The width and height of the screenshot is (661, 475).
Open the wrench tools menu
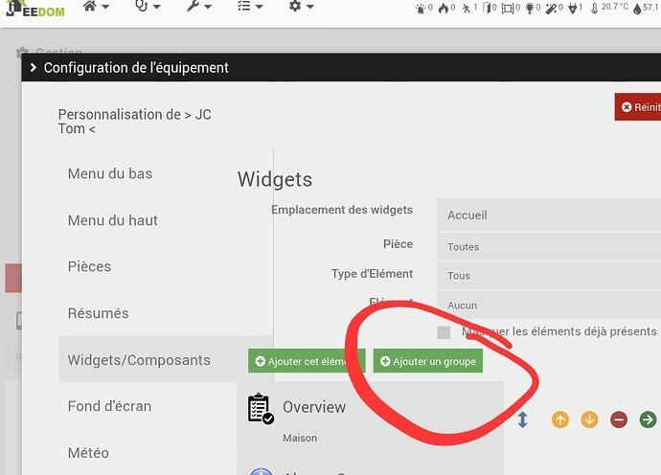coord(199,6)
